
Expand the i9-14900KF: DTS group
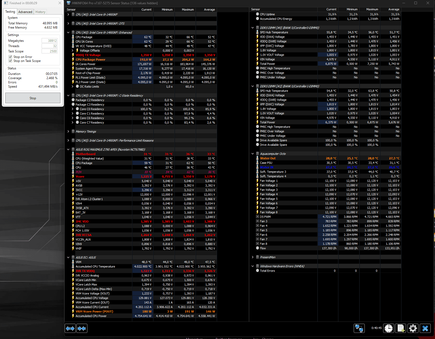click(x=68, y=24)
